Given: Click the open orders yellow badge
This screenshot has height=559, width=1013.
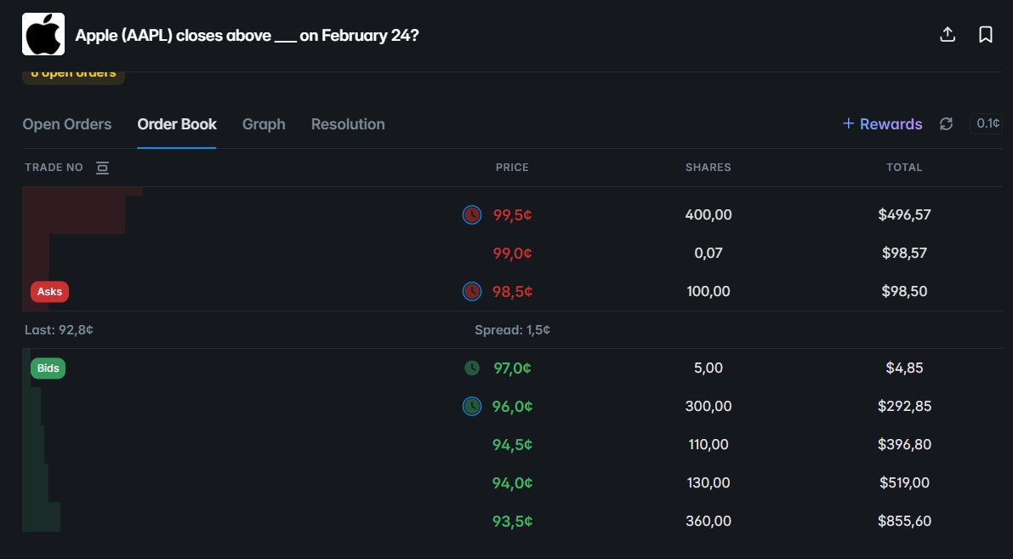Looking at the screenshot, I should pos(74,77).
